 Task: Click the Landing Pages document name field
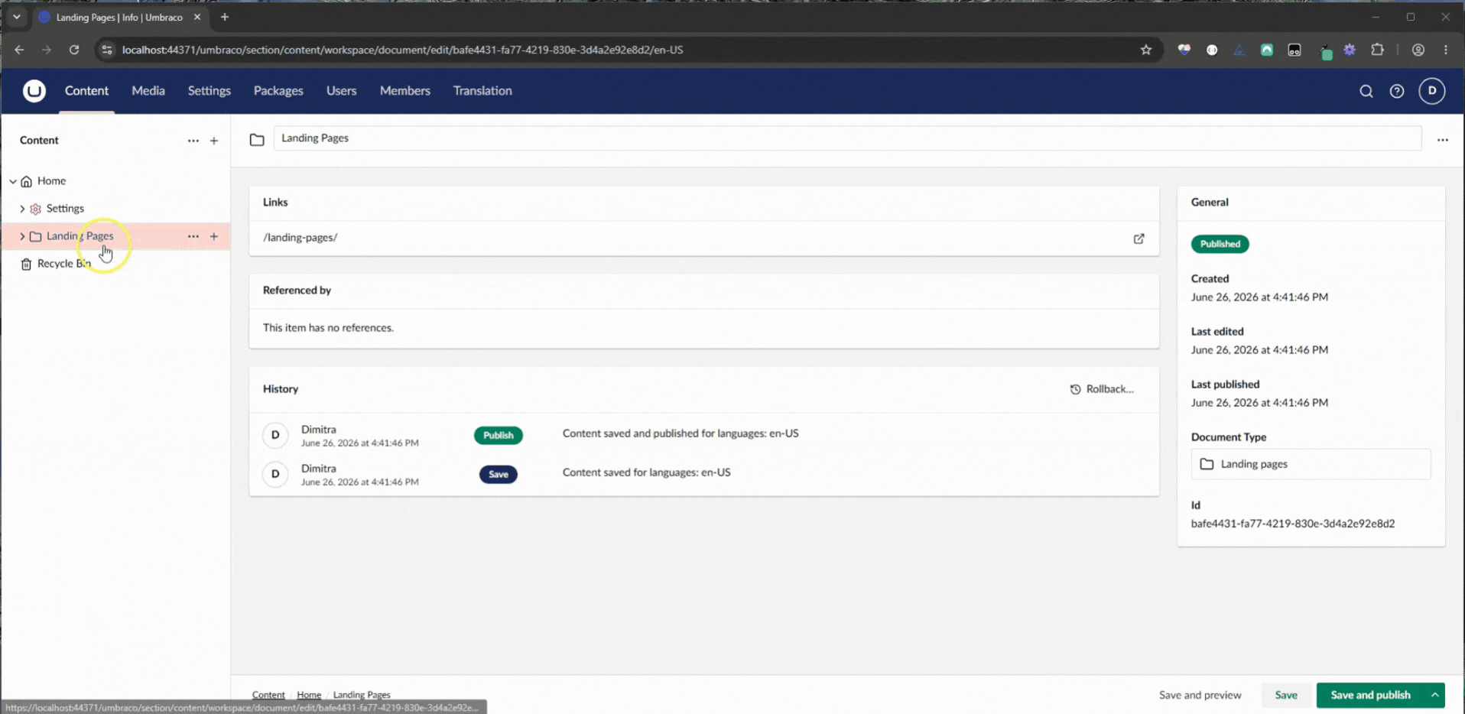[847, 138]
